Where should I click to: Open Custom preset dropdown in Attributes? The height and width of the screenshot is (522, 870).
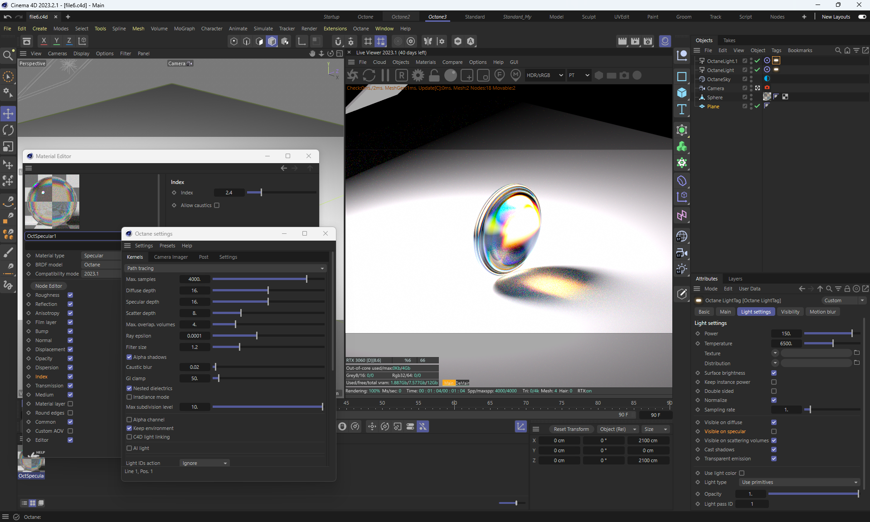pos(844,300)
